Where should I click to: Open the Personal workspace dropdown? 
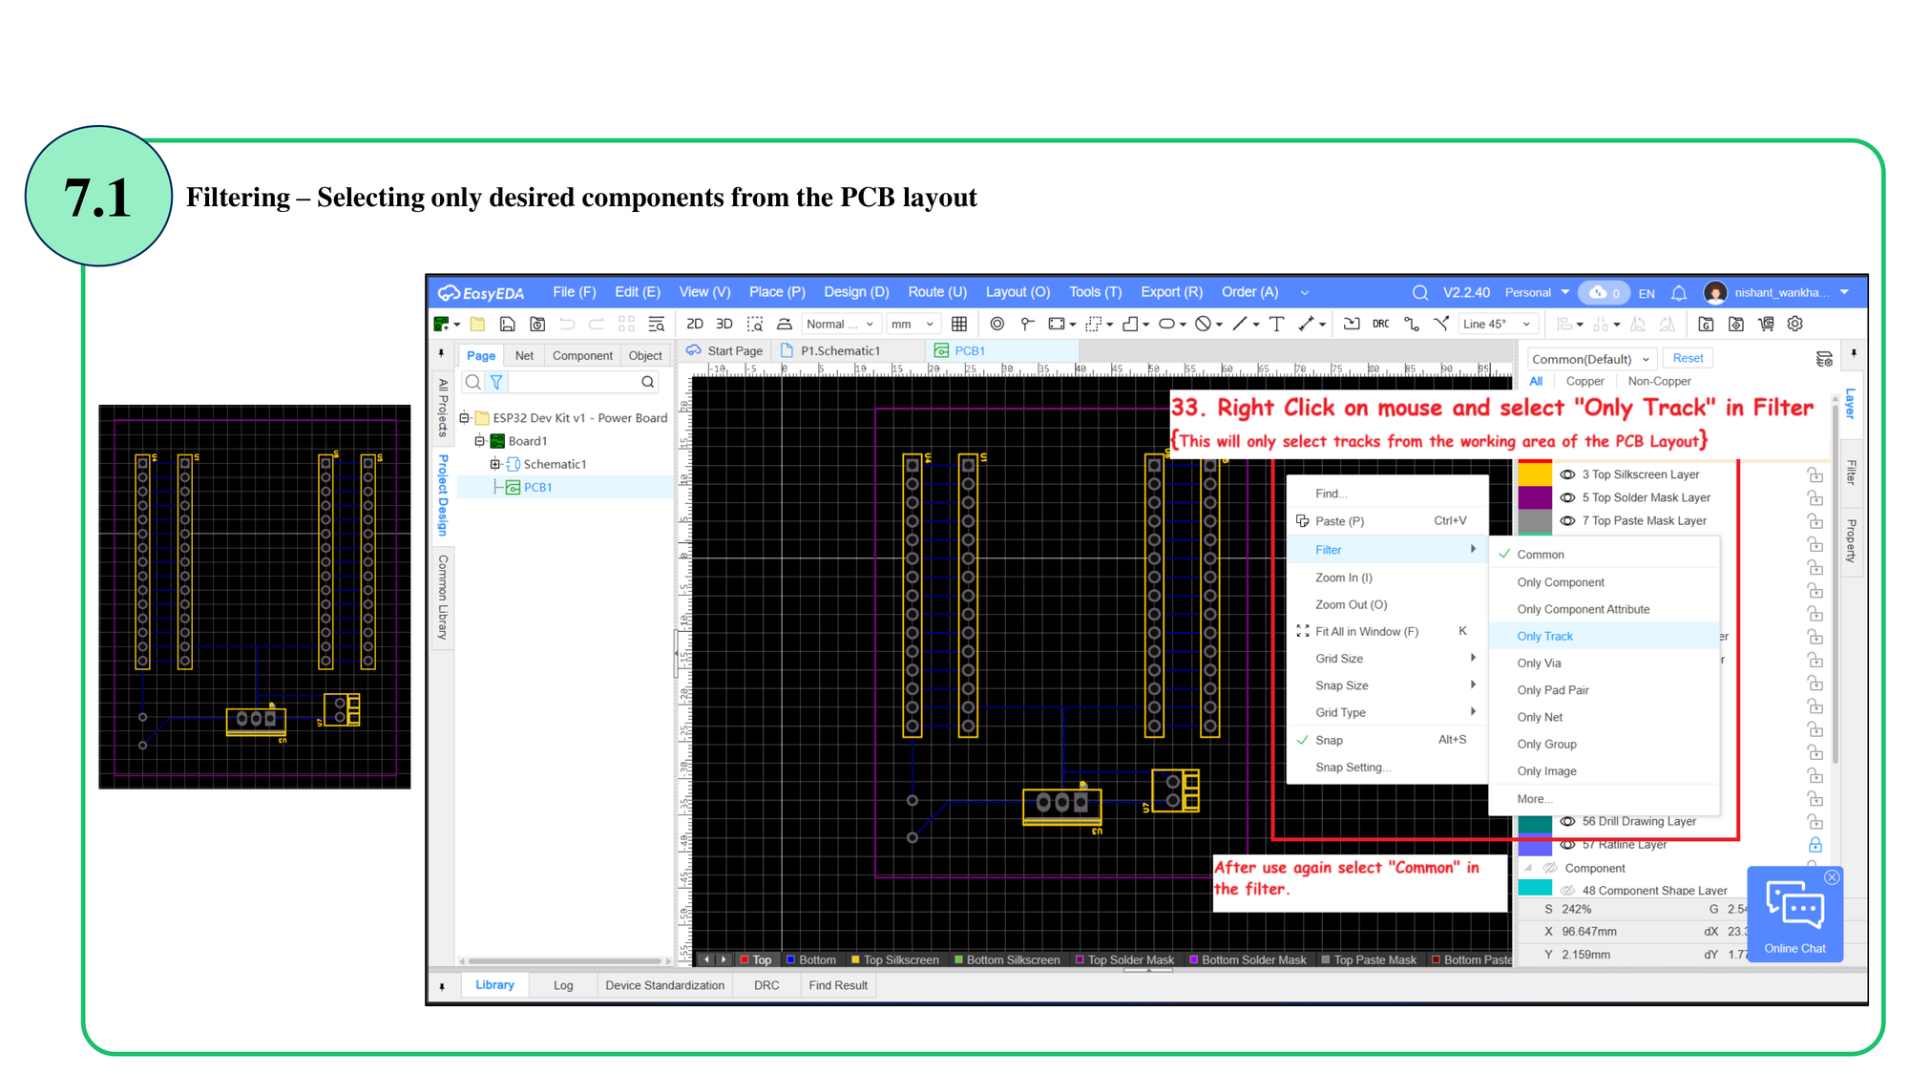[1537, 292]
